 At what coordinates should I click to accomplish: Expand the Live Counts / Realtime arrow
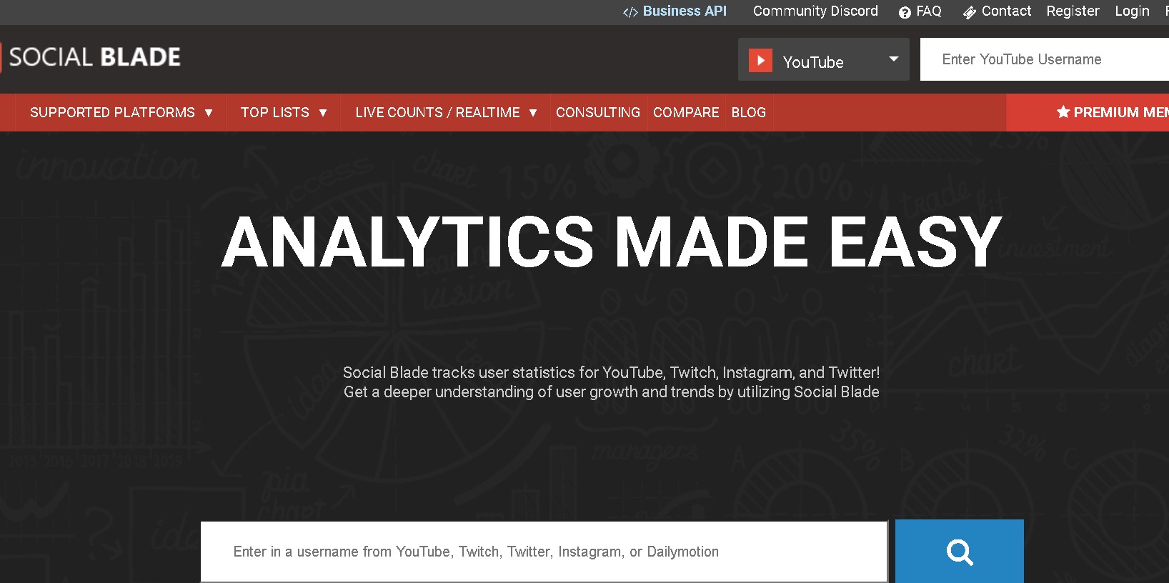tap(533, 113)
